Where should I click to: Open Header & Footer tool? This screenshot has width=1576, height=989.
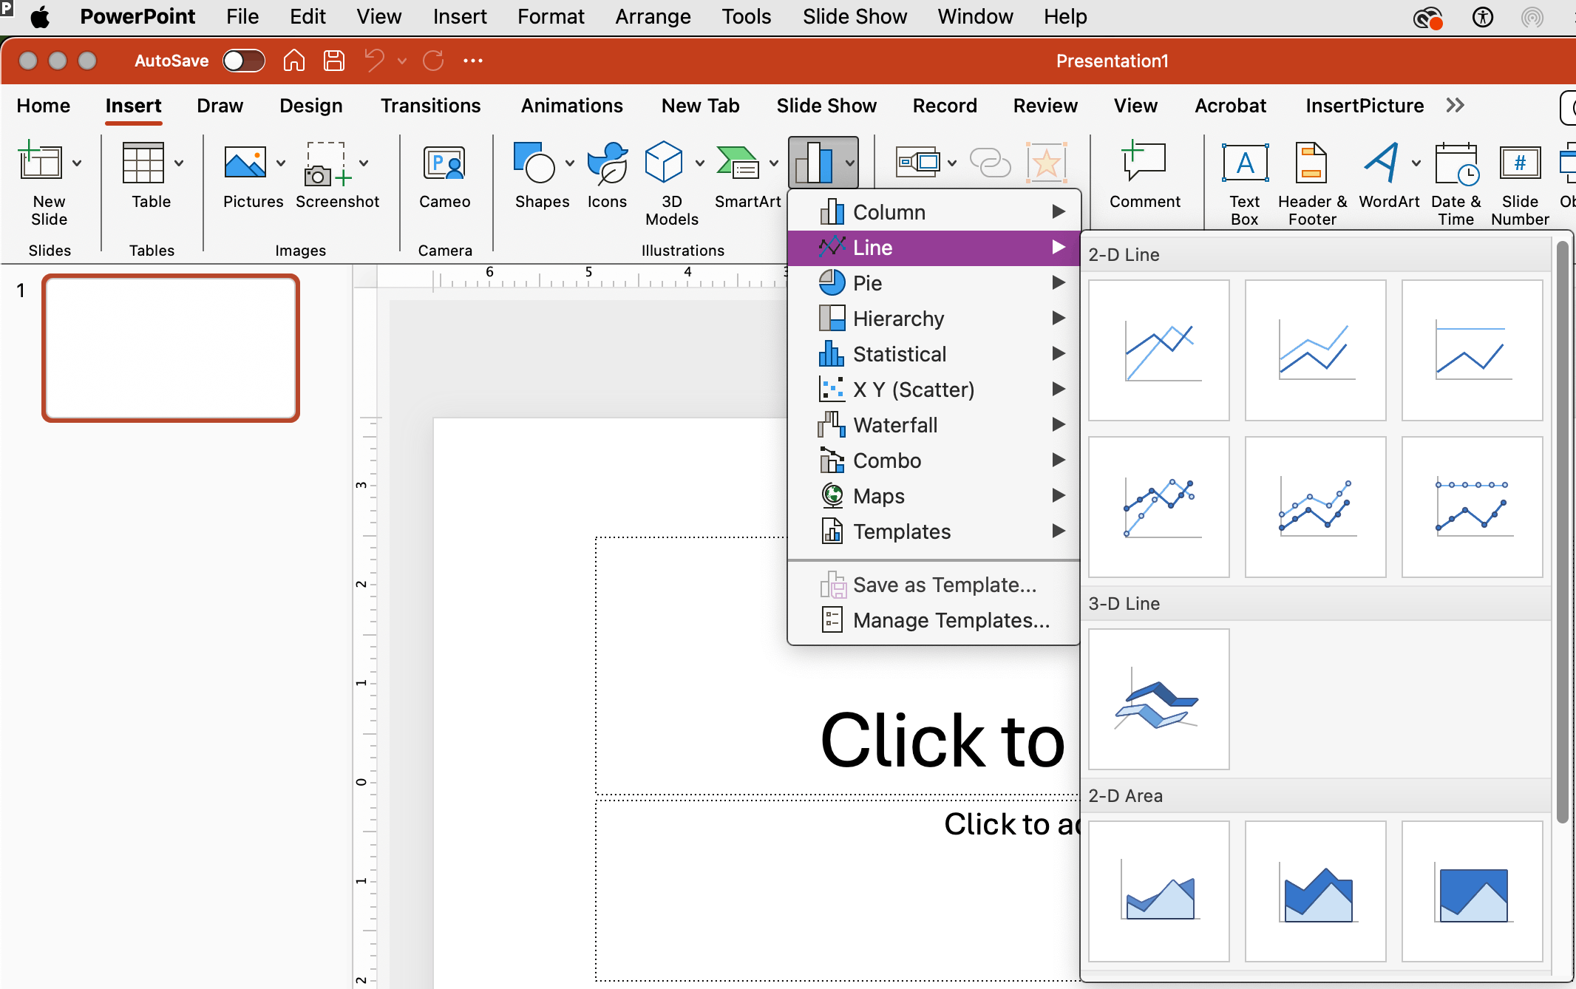point(1311,162)
